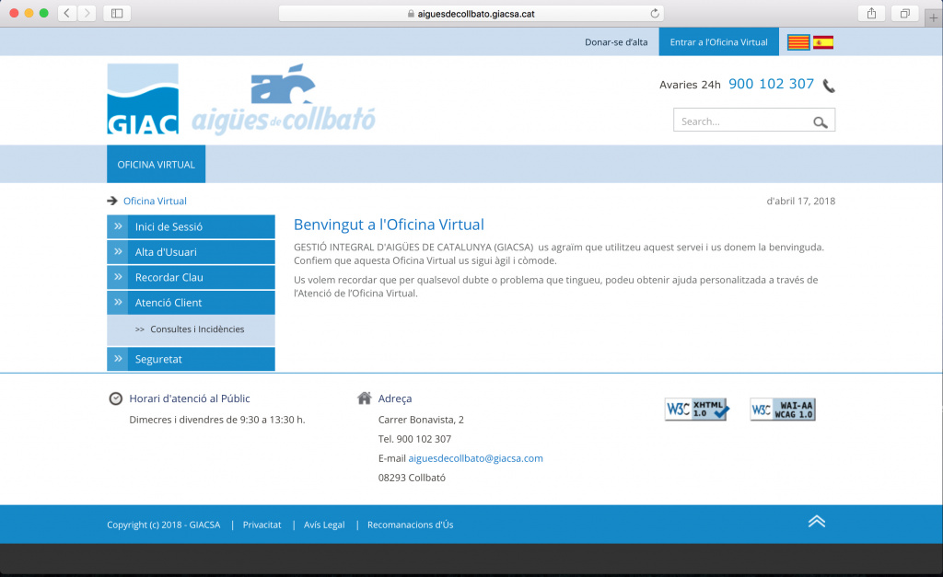Click the phone icon next to 900 102 307

tap(829, 86)
